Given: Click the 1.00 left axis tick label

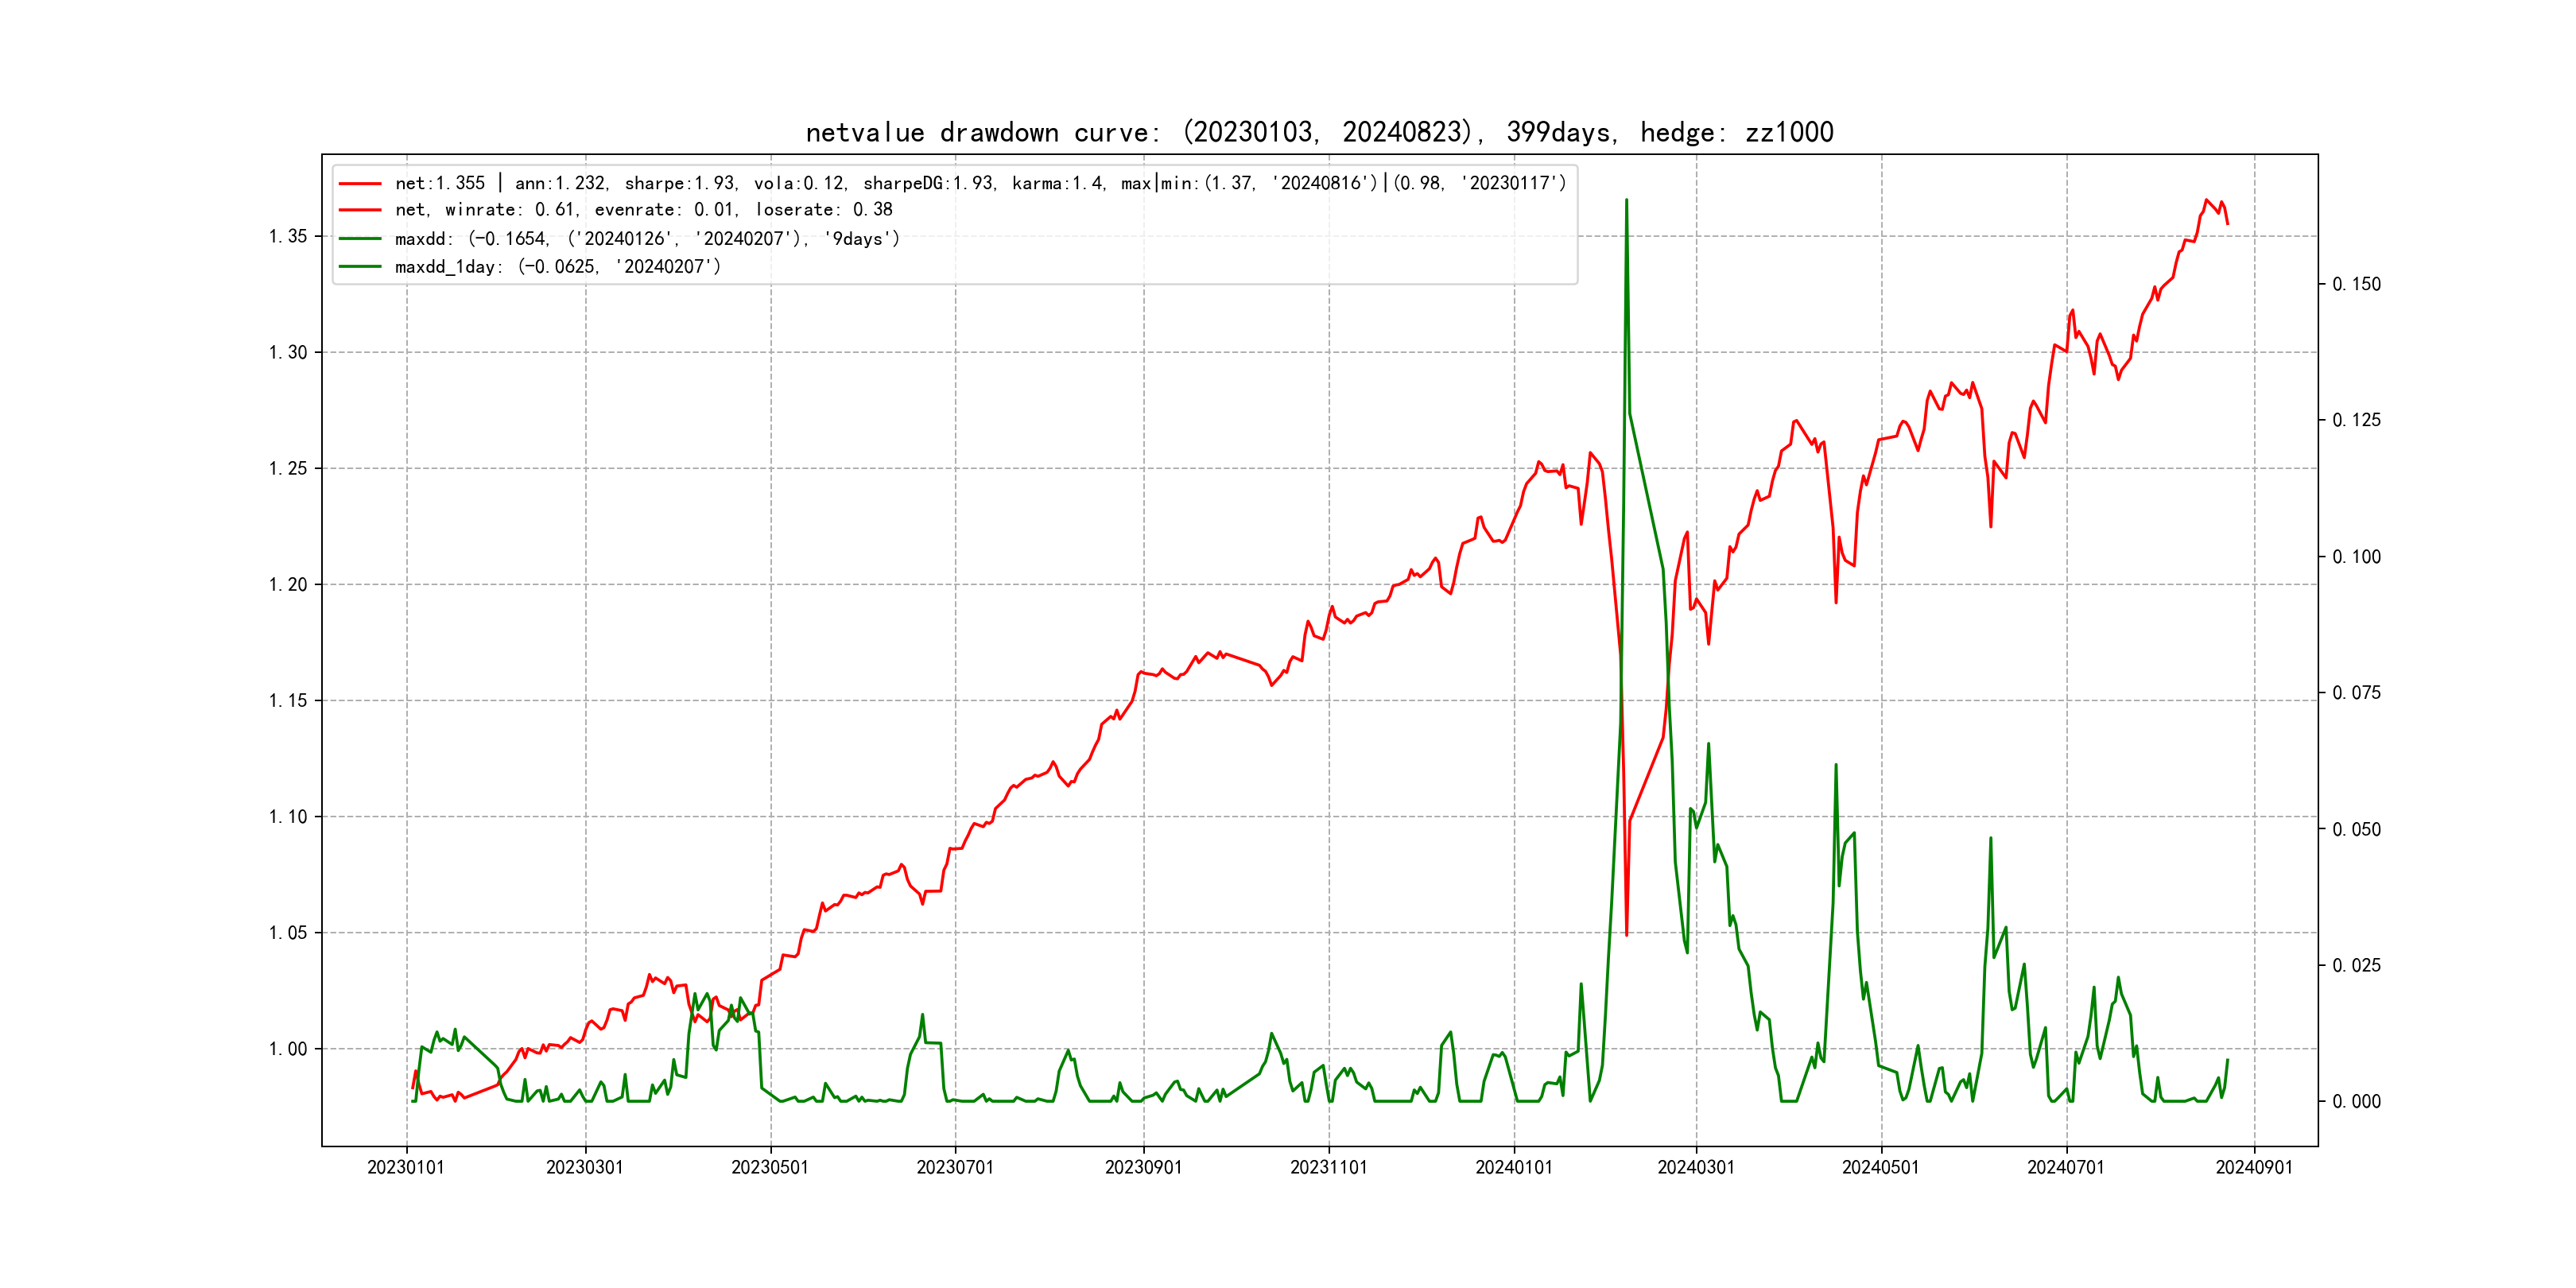Looking at the screenshot, I should 288,1049.
